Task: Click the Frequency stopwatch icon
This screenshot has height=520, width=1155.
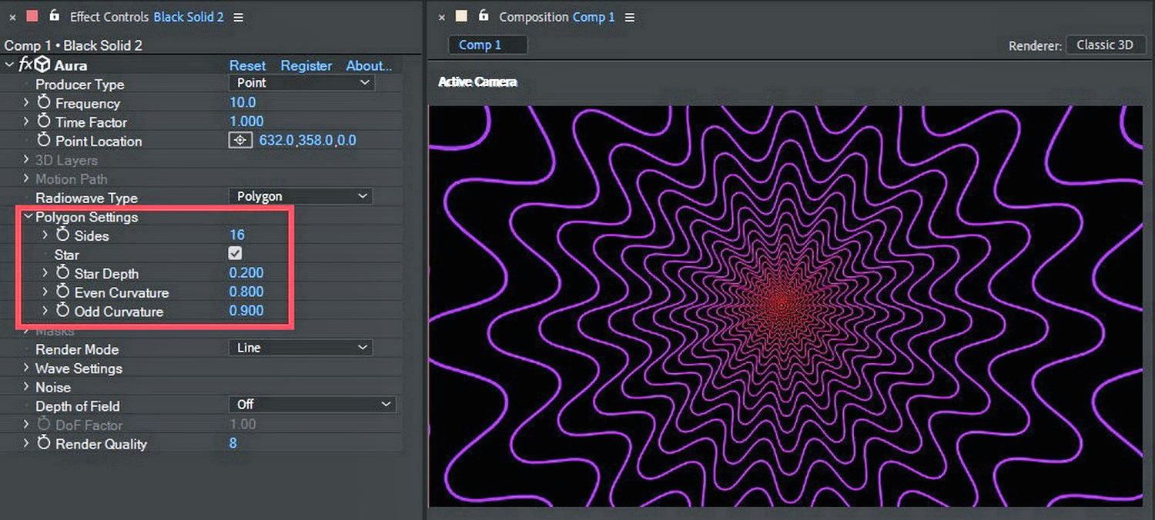Action: (44, 102)
